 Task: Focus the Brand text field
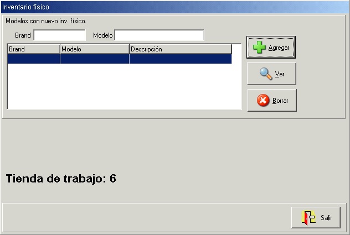click(59, 35)
